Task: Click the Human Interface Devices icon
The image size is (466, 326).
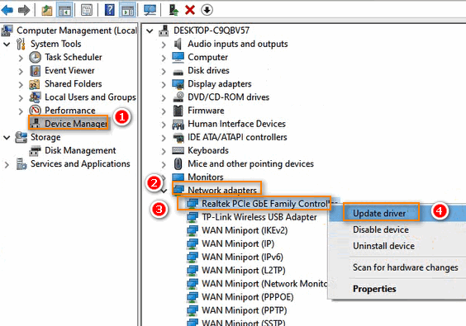Action: [x=178, y=124]
